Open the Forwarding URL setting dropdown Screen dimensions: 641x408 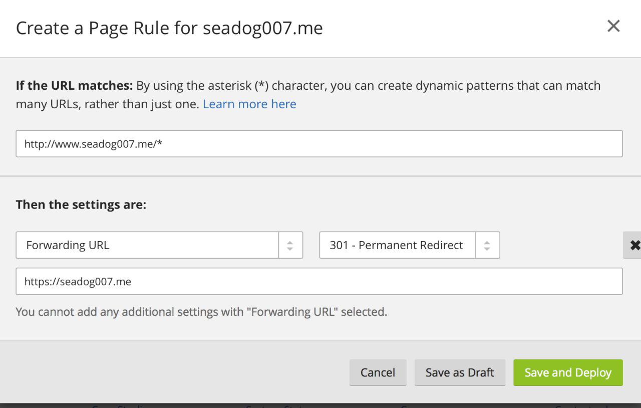tap(147, 245)
